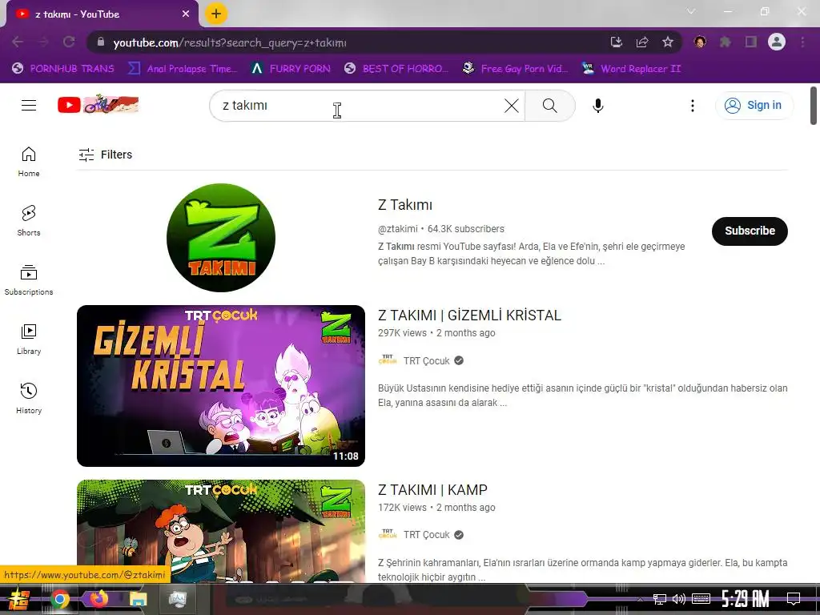Open Subscriptions in sidebar
This screenshot has width=820, height=615.
[x=29, y=279]
